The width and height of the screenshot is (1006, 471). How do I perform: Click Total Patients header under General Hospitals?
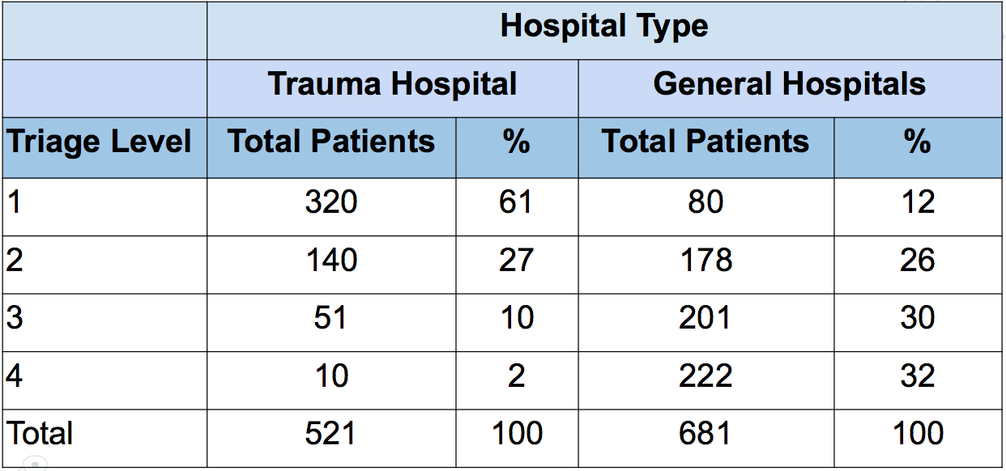[x=705, y=142]
